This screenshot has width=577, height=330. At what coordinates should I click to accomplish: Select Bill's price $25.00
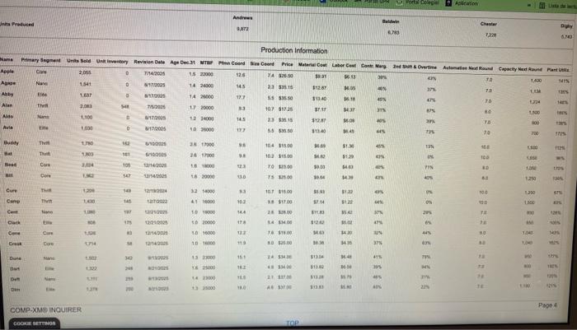pos(285,177)
